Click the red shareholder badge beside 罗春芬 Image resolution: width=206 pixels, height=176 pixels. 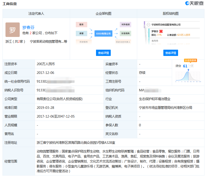click(x=161, y=31)
